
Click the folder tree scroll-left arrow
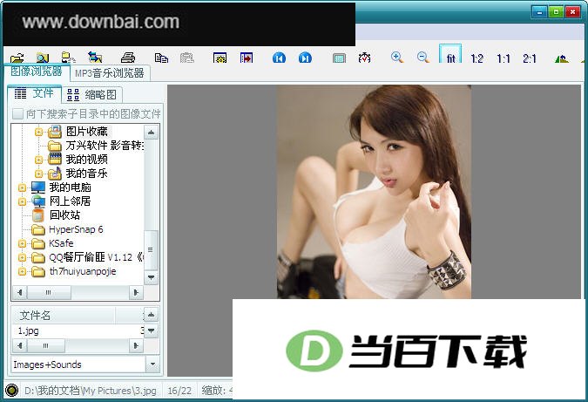20,292
